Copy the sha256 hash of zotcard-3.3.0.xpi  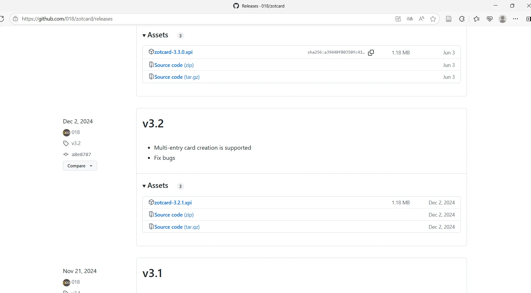point(371,53)
